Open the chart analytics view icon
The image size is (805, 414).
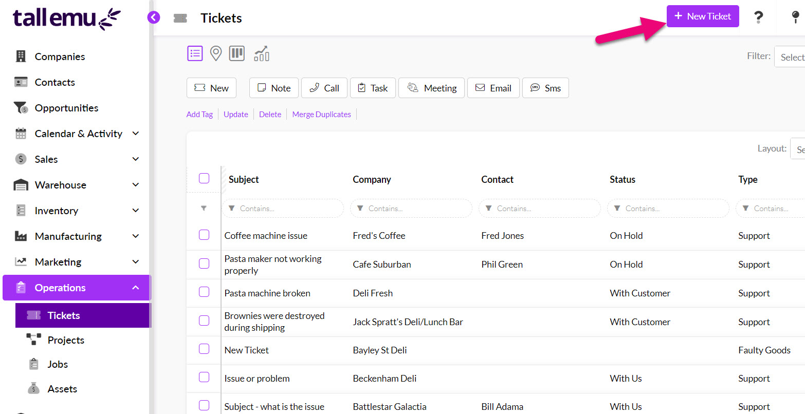tap(262, 53)
